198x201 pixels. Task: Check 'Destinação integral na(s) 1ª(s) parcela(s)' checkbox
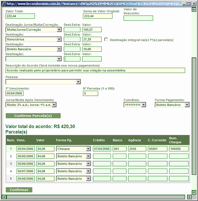coord(106,39)
